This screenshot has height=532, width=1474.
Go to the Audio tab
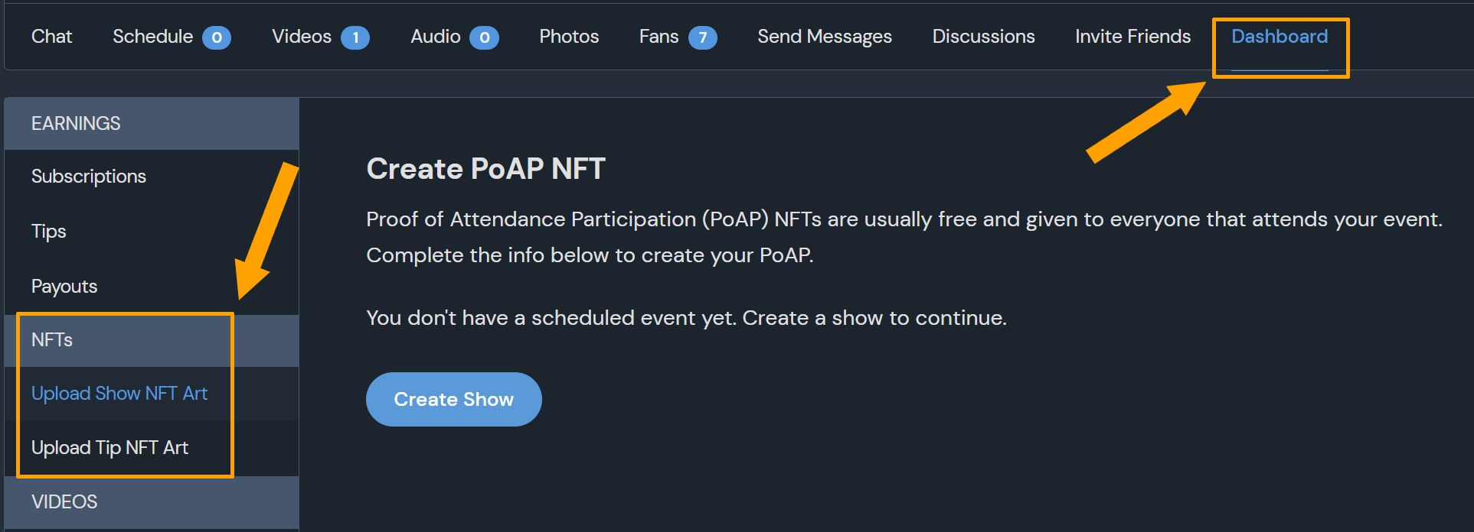click(435, 37)
